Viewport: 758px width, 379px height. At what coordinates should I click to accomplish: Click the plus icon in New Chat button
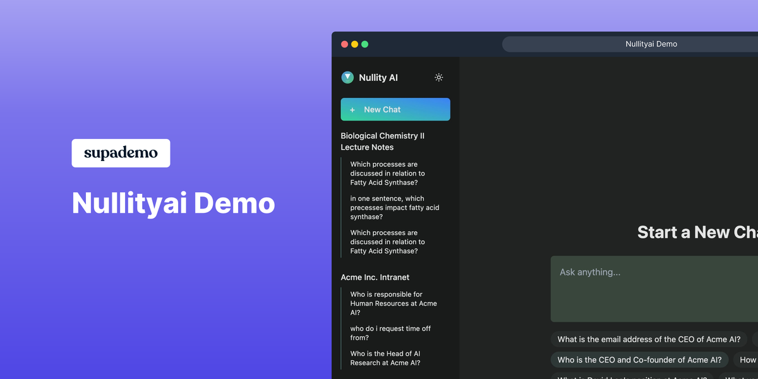[x=352, y=110]
